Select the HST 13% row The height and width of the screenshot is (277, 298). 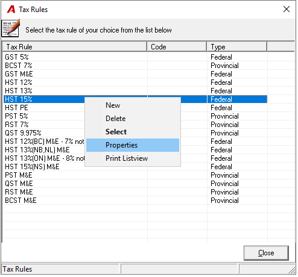135,91
